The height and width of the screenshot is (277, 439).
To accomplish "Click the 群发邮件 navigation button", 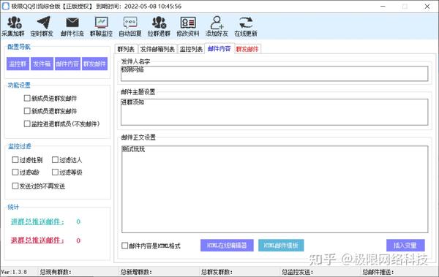I will point(94,64).
